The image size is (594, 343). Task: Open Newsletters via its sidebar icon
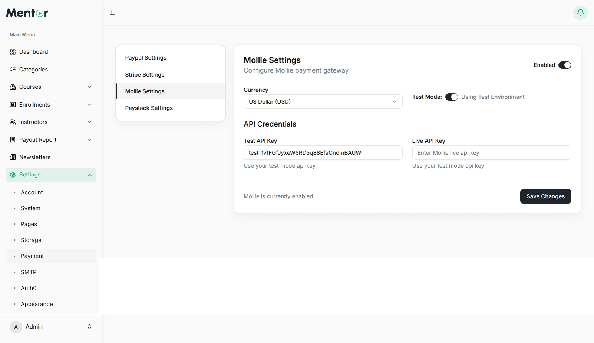pos(12,157)
